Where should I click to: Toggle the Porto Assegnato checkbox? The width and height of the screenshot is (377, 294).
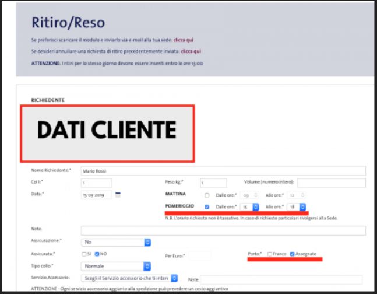click(x=292, y=254)
